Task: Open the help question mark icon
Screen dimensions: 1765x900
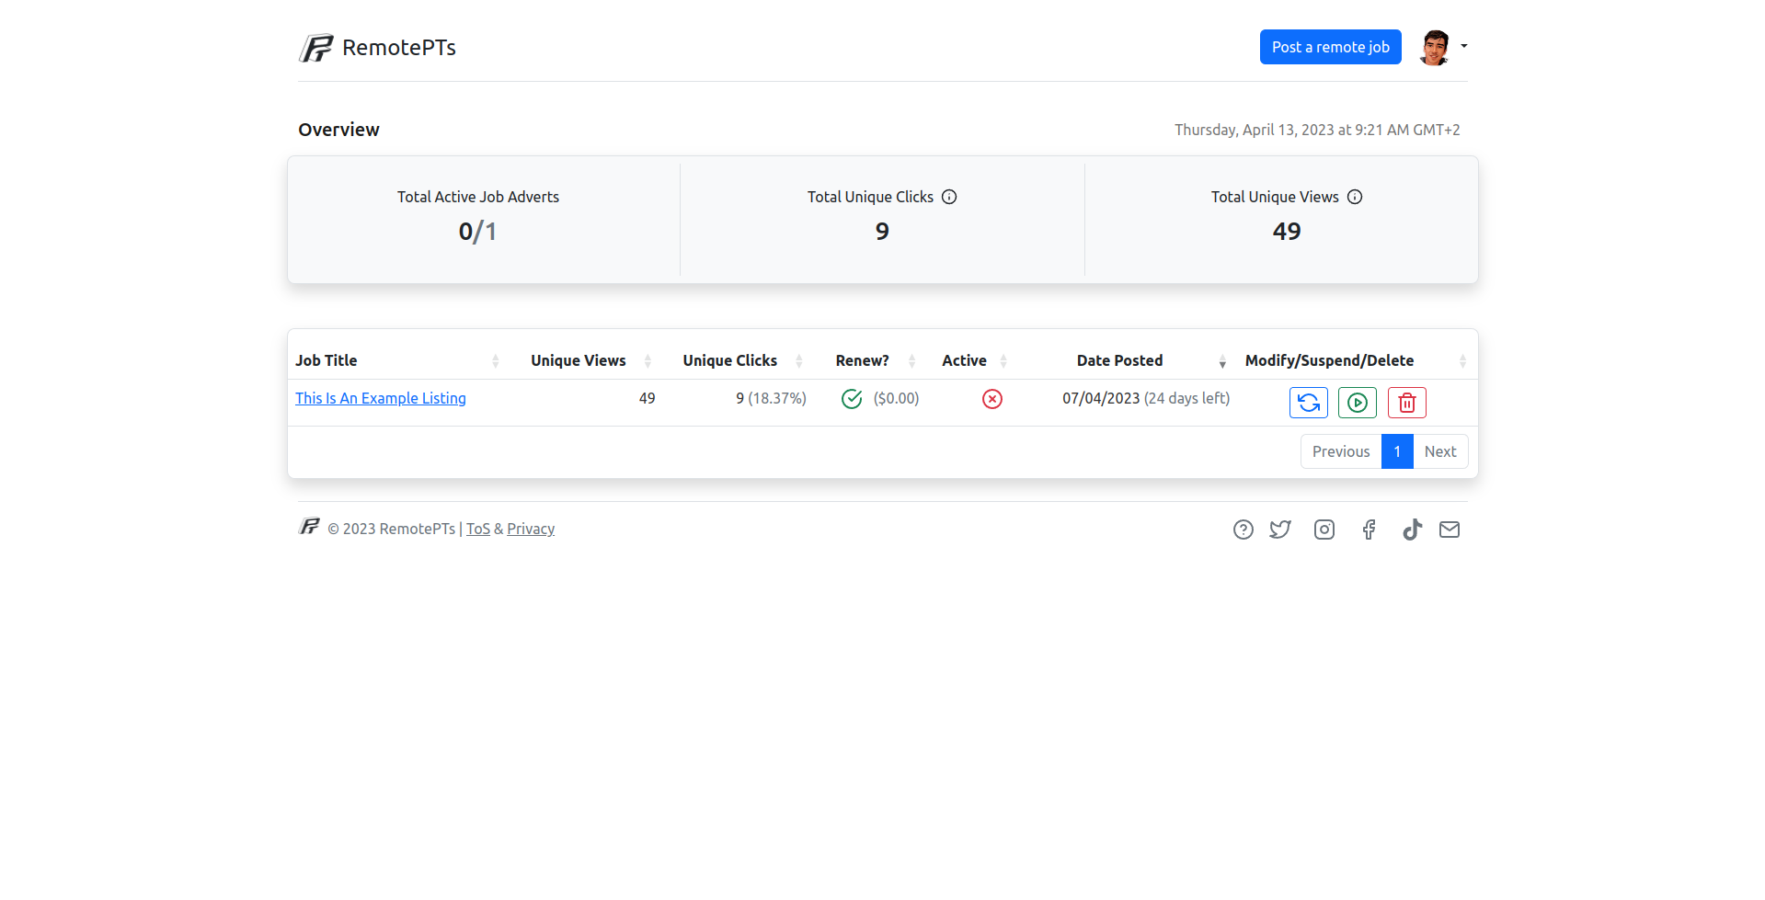Action: [1244, 530]
